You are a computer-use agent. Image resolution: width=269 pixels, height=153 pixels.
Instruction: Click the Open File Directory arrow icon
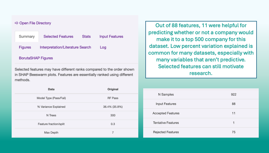coord(16,23)
